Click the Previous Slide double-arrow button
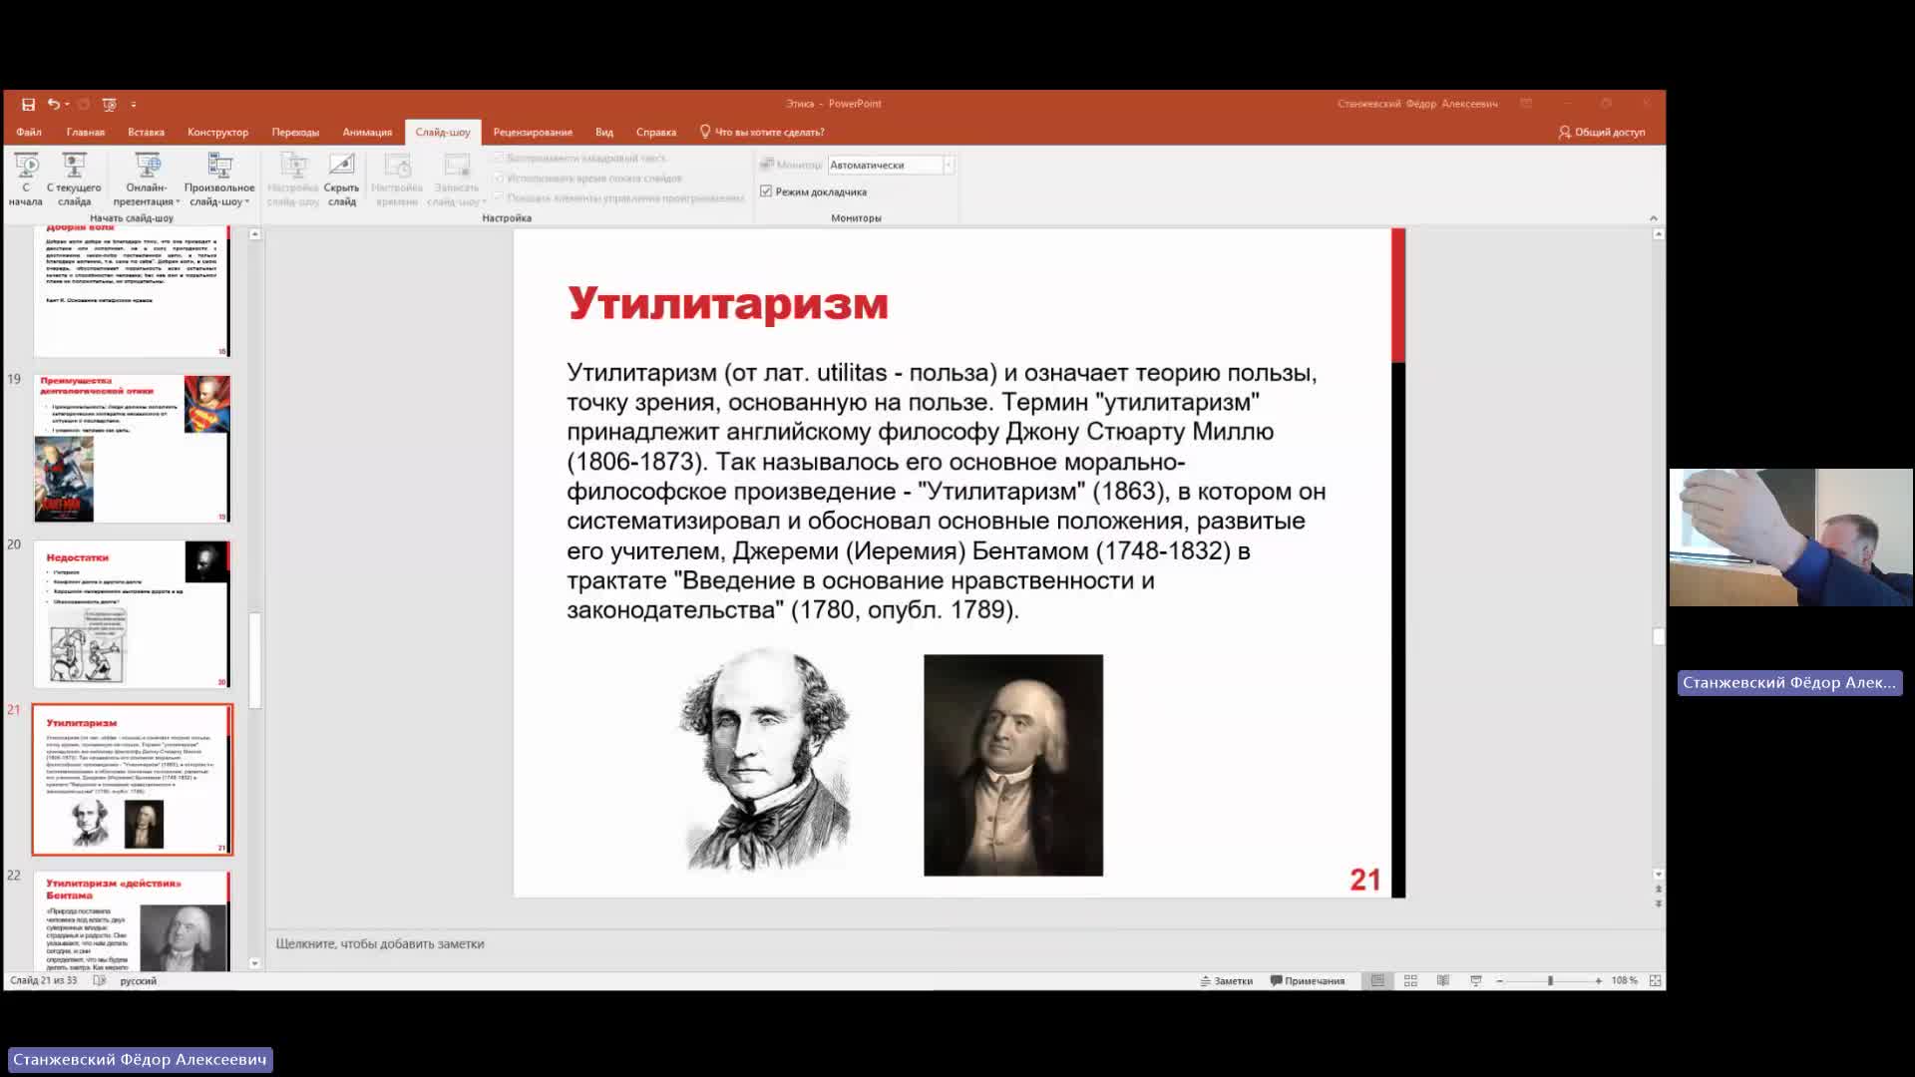 click(x=1659, y=889)
